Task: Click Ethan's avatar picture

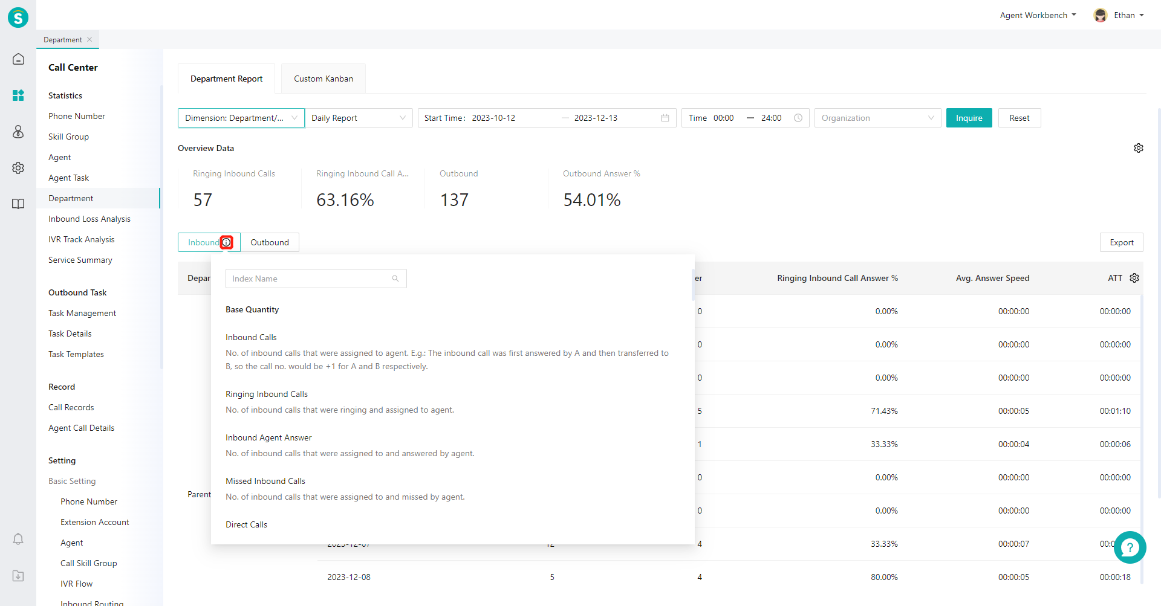Action: coord(1101,15)
